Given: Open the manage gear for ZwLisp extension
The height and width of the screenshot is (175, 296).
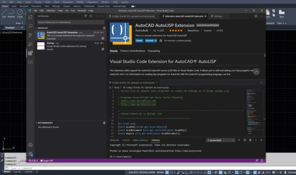Looking at the screenshot, I should click(x=103, y=49).
